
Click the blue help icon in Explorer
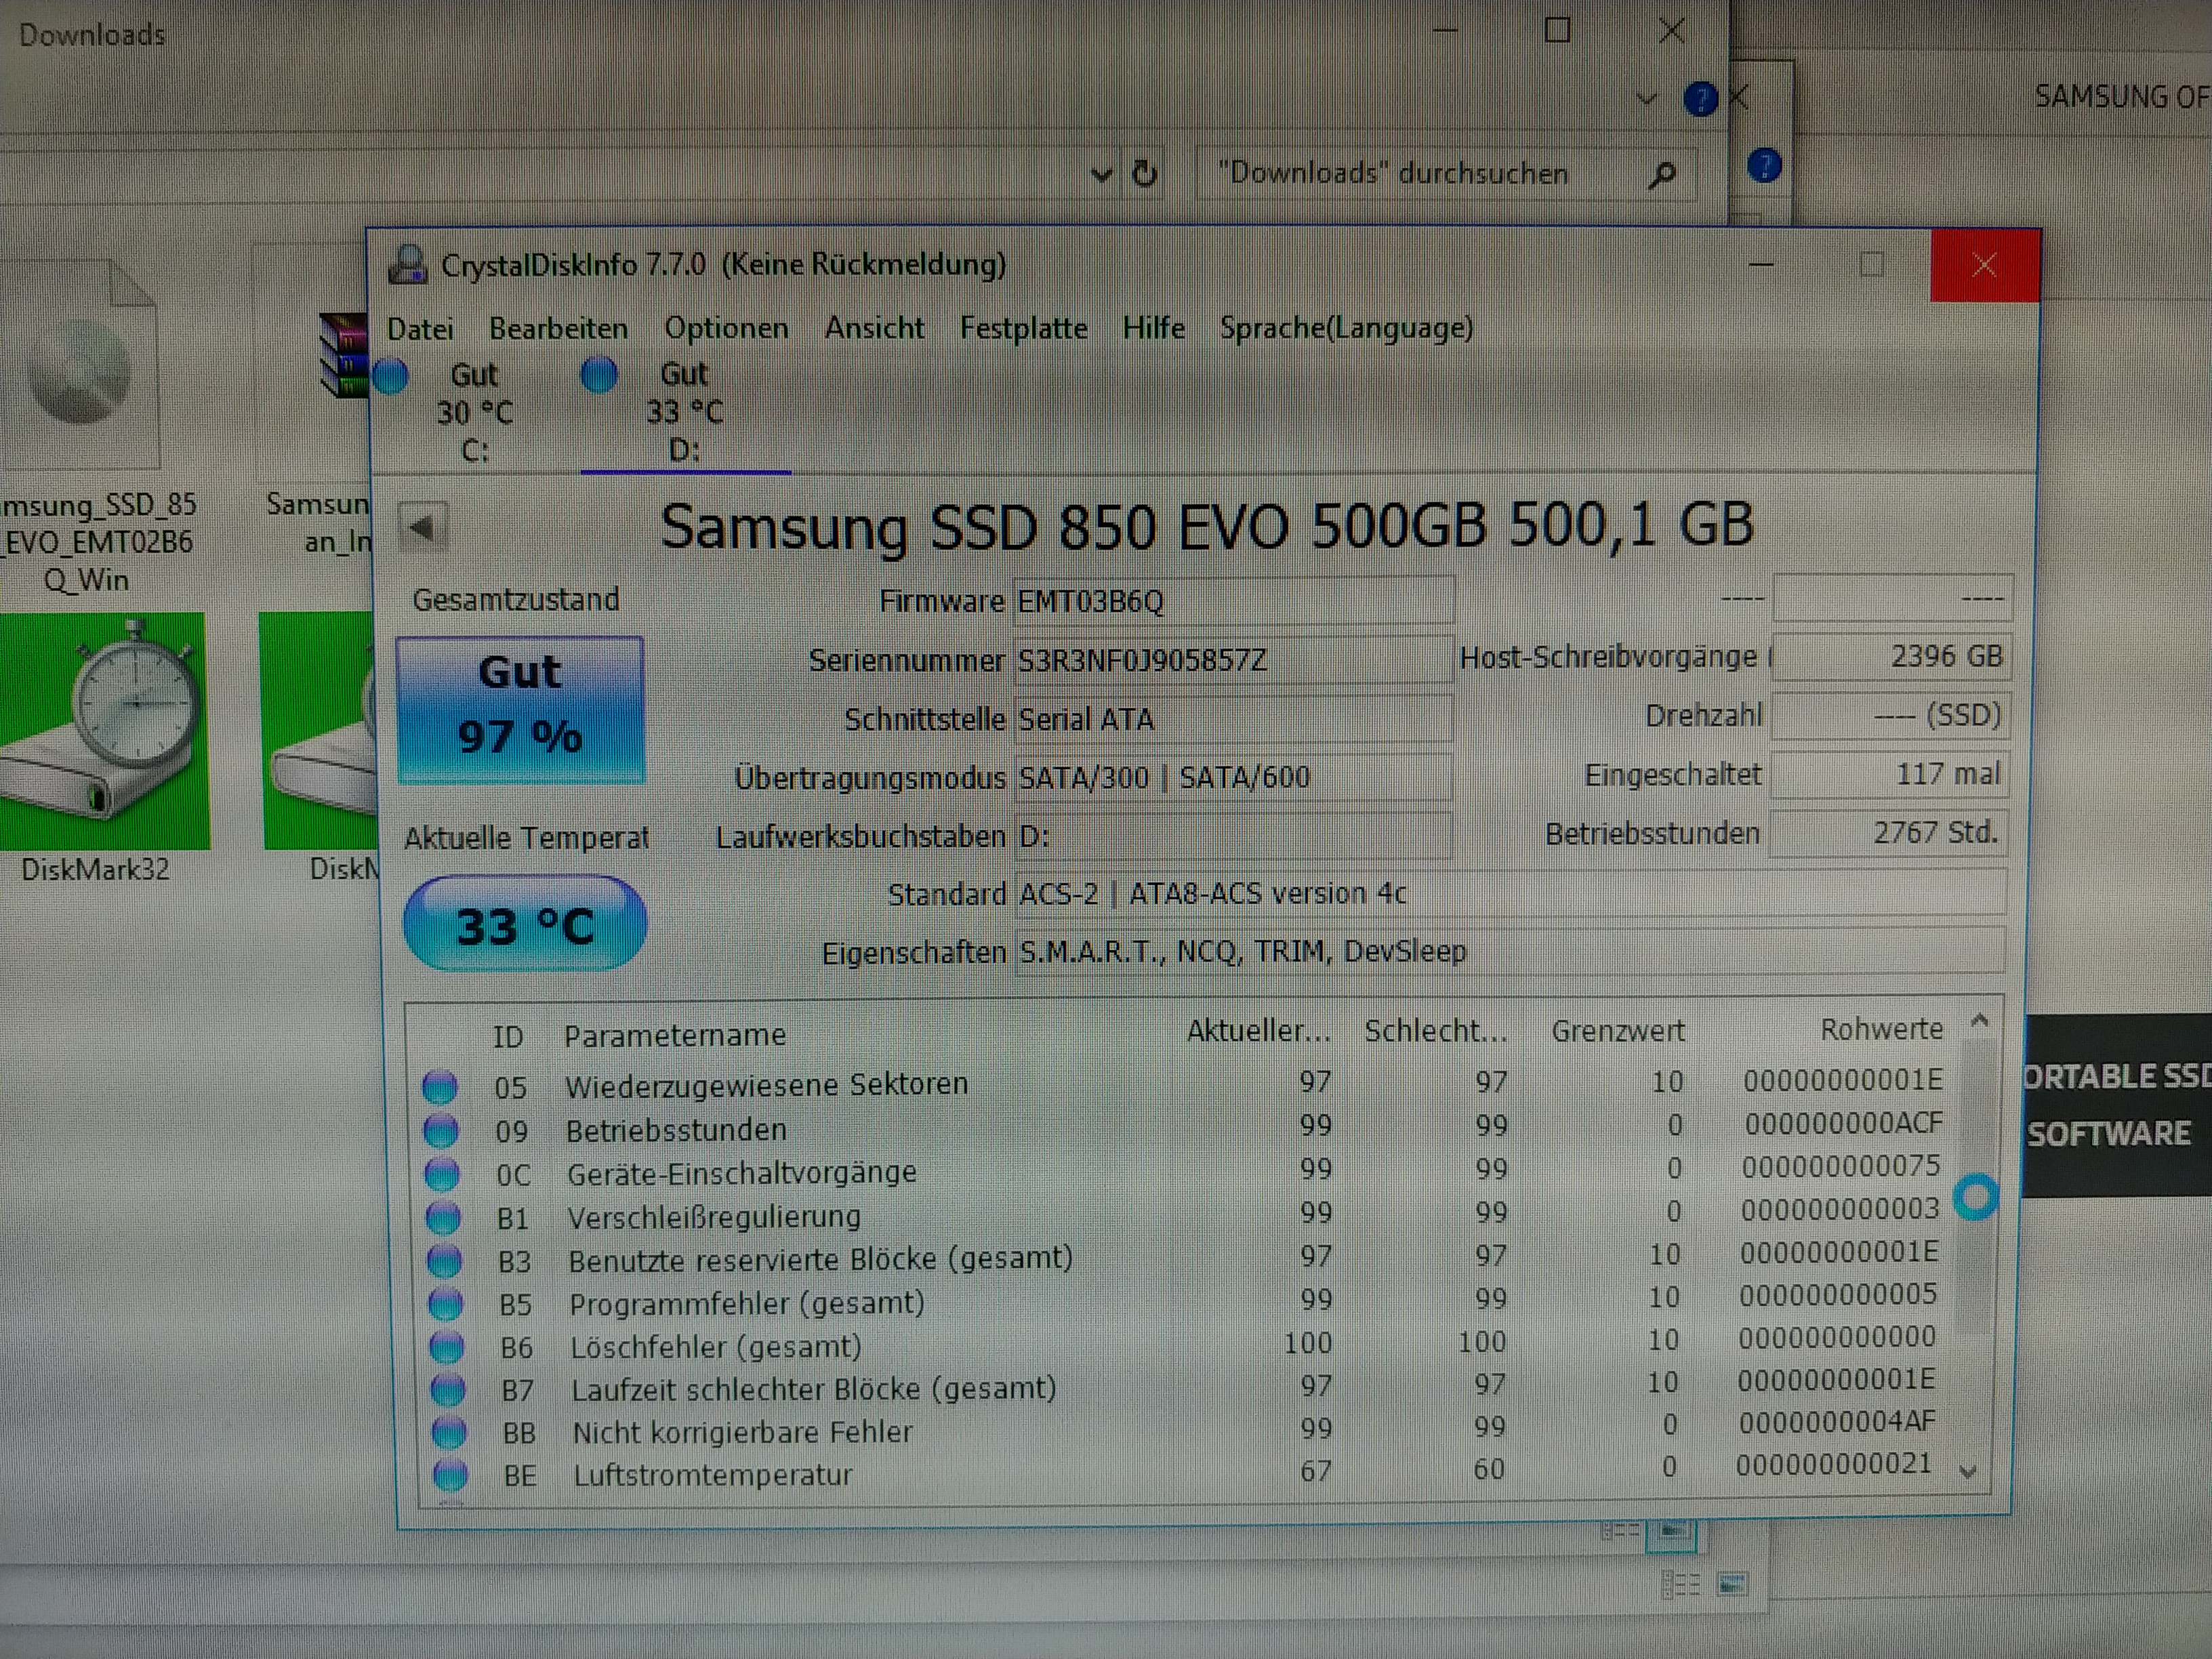(1700, 98)
